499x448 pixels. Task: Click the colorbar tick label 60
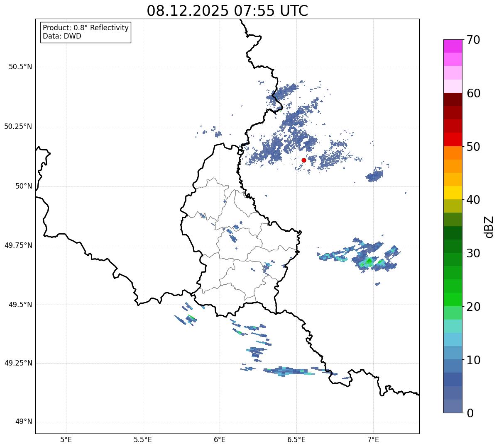tap(473, 93)
